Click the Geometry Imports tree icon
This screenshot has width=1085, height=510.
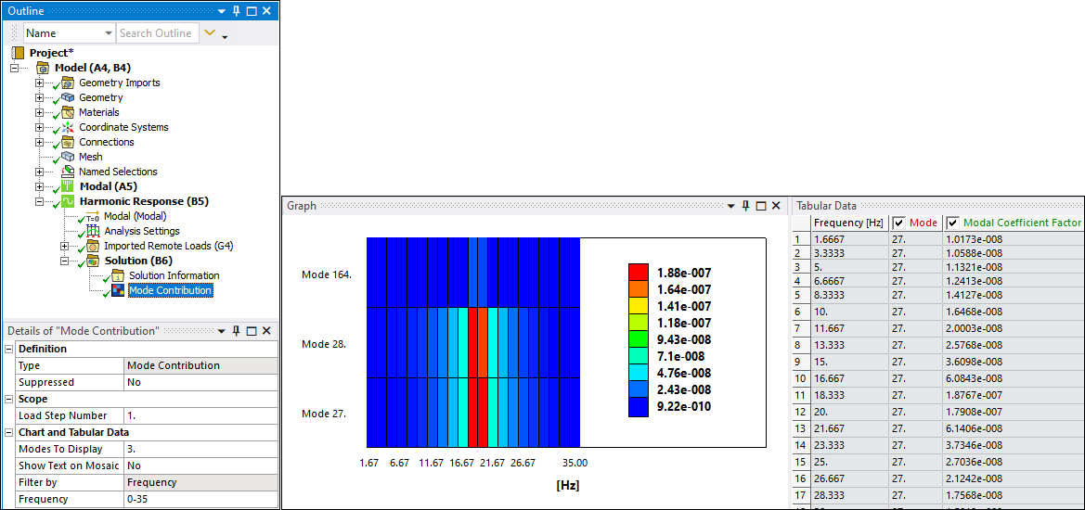click(68, 83)
